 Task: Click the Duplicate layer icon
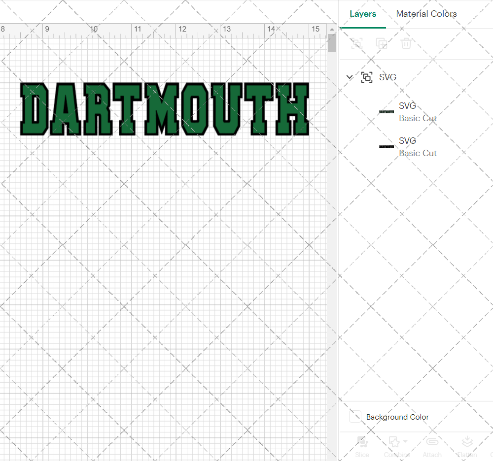382,43
